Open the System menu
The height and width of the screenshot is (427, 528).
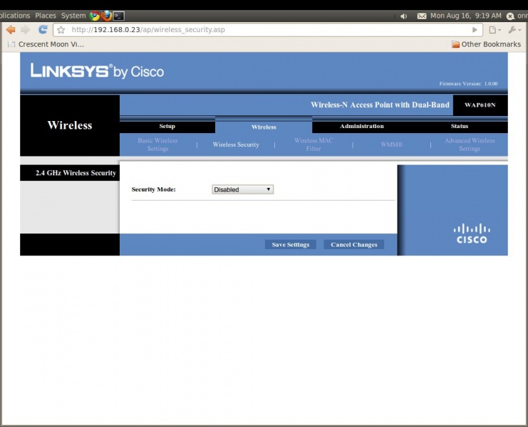[x=73, y=16]
